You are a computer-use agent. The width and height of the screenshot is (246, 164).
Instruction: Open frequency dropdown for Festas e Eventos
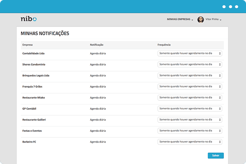[190, 131]
